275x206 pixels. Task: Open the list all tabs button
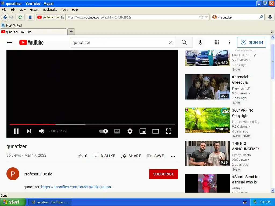(x=272, y=32)
